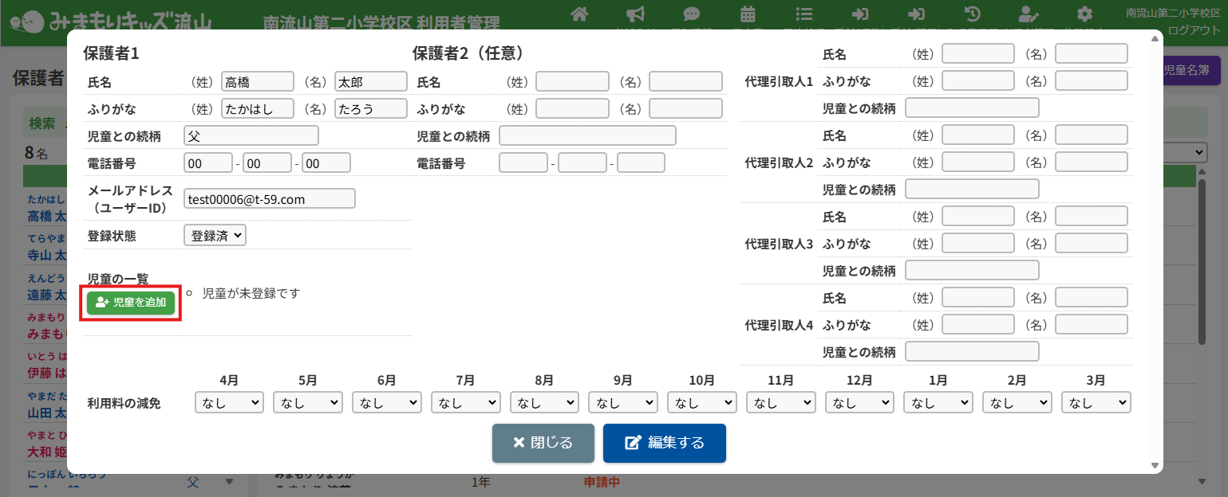Open the speech bubble messages icon
This screenshot has height=497, width=1228.
692,14
